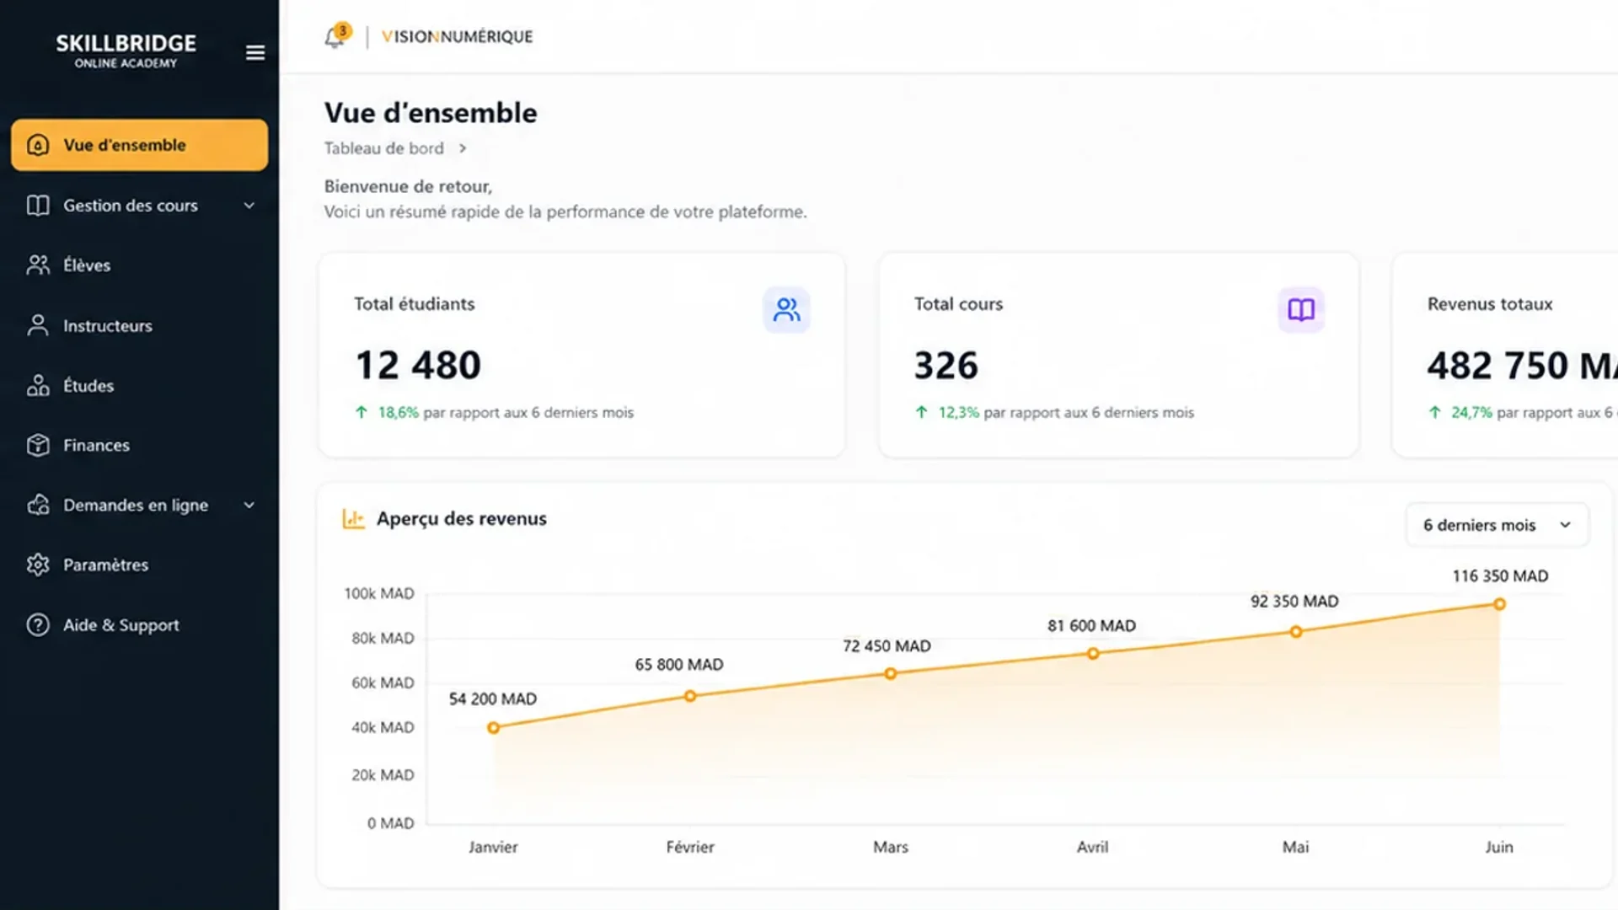This screenshot has height=910, width=1618.
Task: Click the Aide & Support question icon
Action: [38, 625]
